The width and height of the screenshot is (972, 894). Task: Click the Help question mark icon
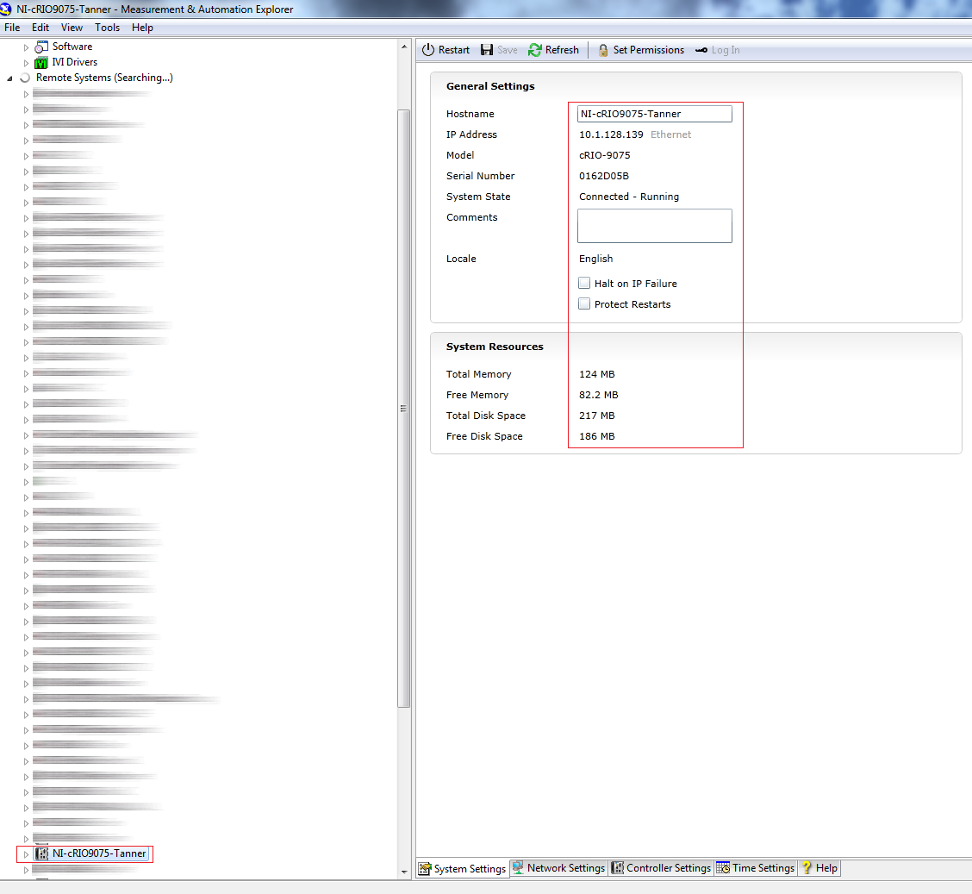click(807, 868)
